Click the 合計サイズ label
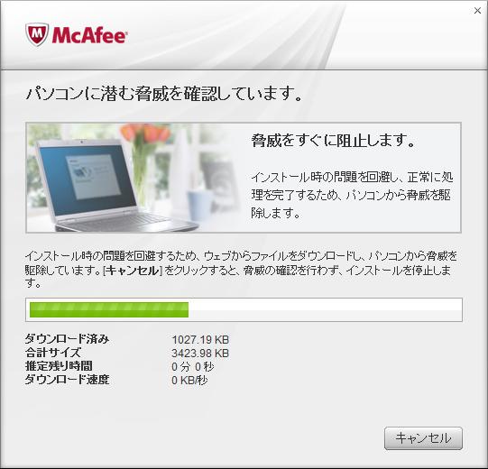This screenshot has height=469, width=488. (x=53, y=353)
